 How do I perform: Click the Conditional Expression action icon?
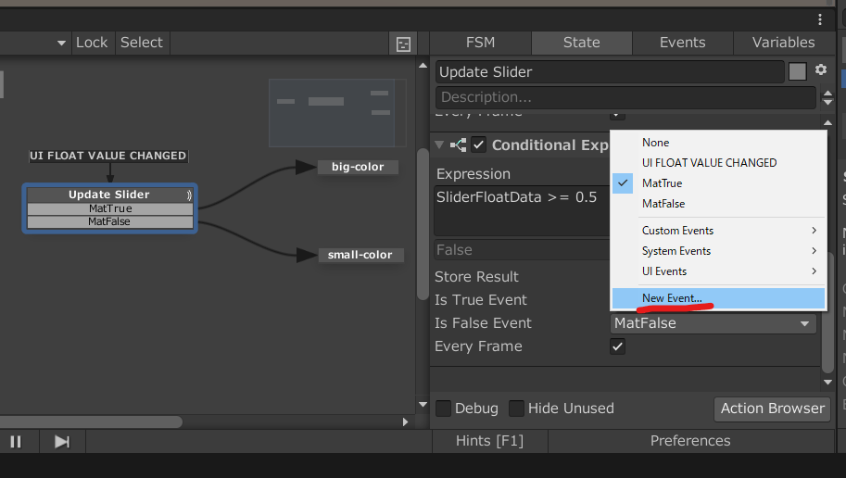[x=458, y=145]
